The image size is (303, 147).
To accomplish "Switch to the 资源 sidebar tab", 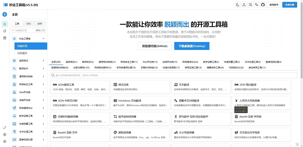I will pos(40,24).
